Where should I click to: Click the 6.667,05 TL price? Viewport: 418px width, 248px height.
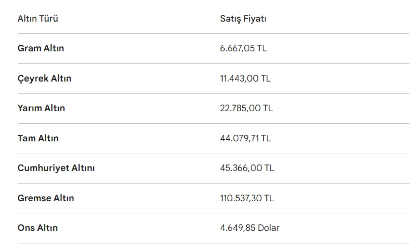click(x=243, y=48)
